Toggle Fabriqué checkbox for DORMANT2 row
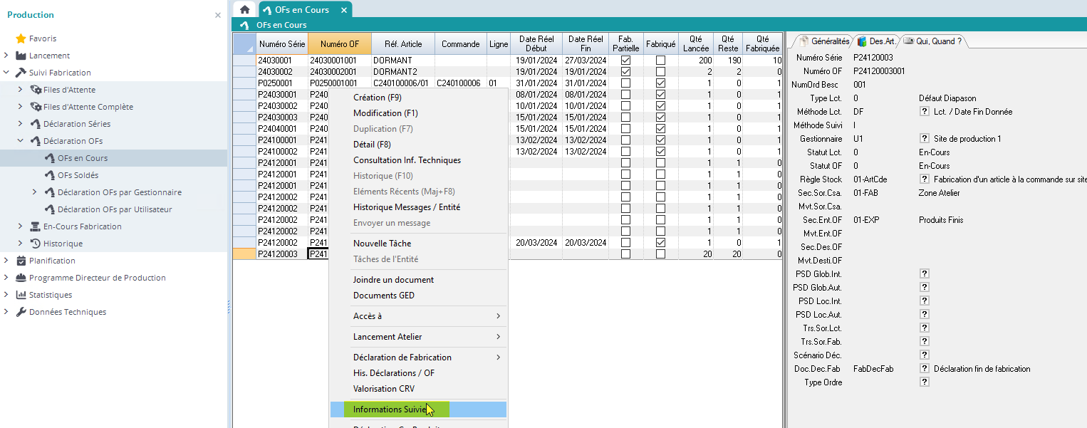This screenshot has width=1087, height=428. click(660, 72)
